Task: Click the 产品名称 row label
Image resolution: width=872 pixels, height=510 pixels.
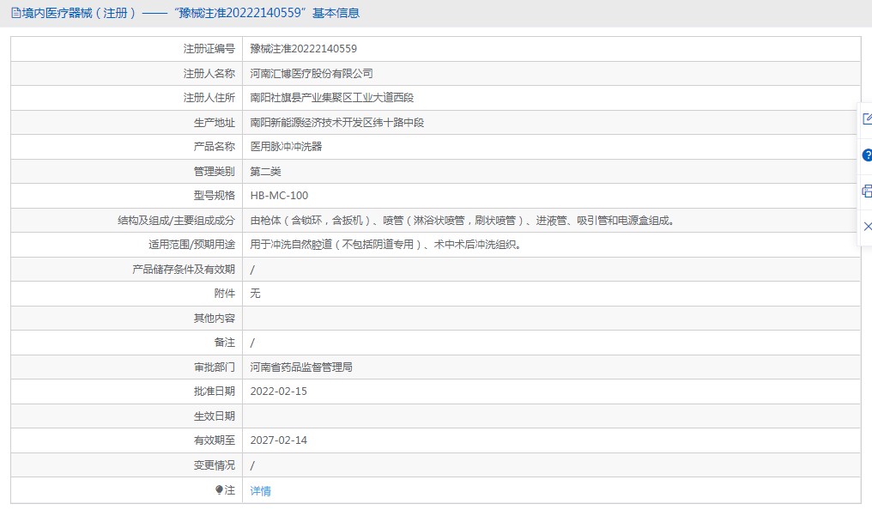Action: 214,147
